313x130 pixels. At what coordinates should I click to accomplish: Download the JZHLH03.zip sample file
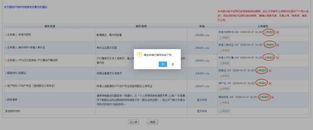click(202, 73)
